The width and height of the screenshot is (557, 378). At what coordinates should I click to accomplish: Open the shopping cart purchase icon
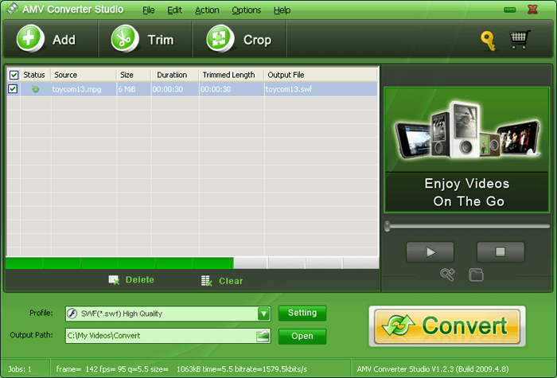pos(520,39)
